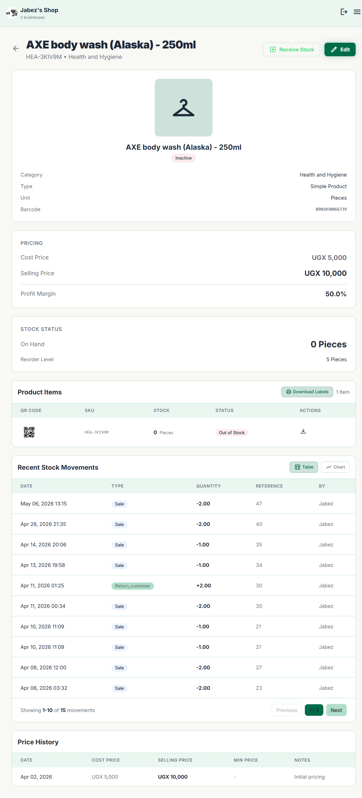Click the Apr 08, 2026 12:00 date
The height and width of the screenshot is (798, 362).
click(43, 667)
